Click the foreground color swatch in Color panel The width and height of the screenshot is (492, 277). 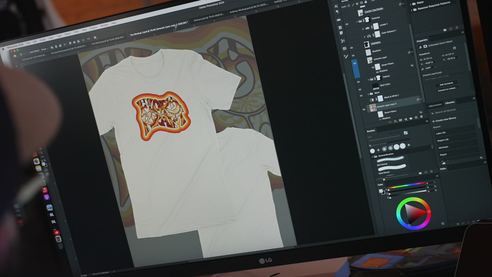point(381,191)
